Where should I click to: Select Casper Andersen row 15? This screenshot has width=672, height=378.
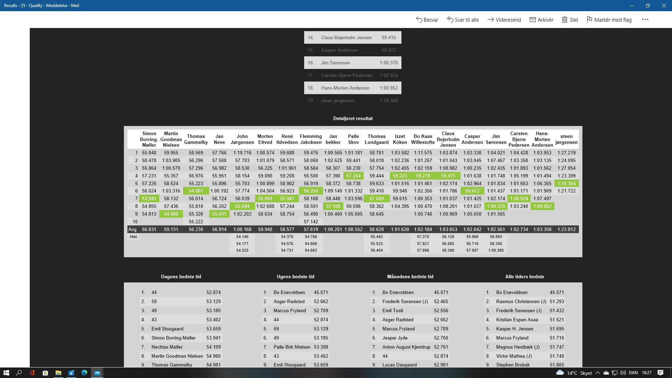pos(352,50)
